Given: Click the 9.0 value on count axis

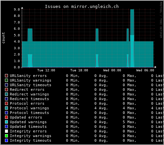Looking at the screenshot, I should [17, 10].
